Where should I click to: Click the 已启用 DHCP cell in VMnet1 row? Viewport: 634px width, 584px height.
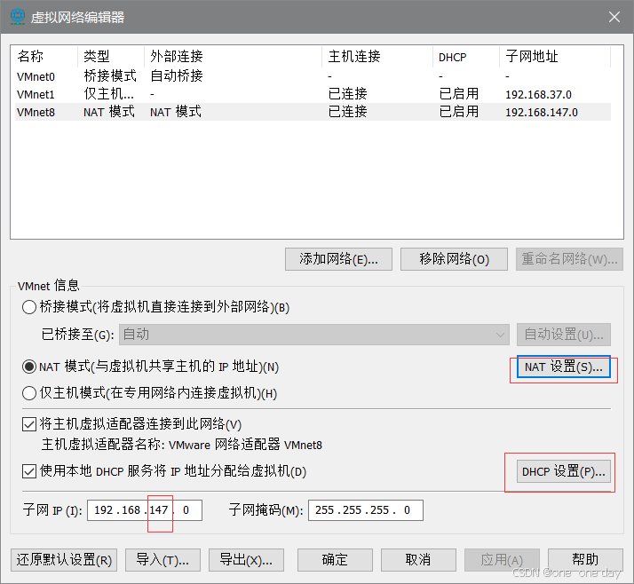(459, 94)
